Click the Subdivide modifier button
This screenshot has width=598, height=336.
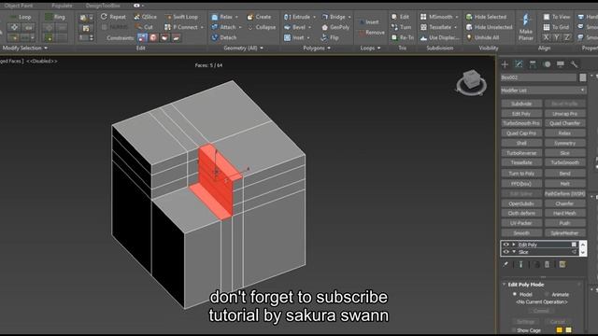(521, 104)
